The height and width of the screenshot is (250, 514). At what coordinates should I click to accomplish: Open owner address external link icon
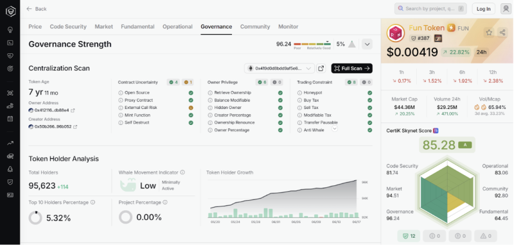[73, 110]
